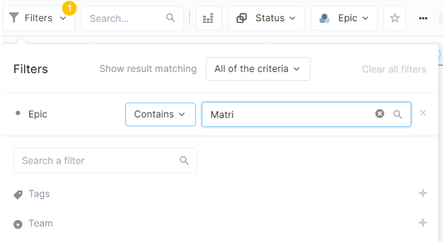The image size is (443, 243).
Task: Click the star favorite icon
Action: point(395,18)
